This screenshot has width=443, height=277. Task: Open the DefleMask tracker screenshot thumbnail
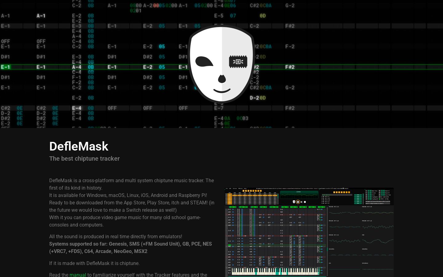pos(309,232)
